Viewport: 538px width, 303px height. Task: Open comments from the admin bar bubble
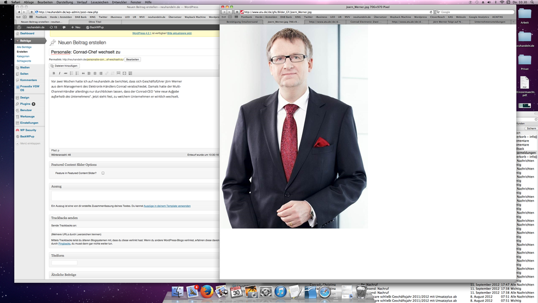(64, 27)
